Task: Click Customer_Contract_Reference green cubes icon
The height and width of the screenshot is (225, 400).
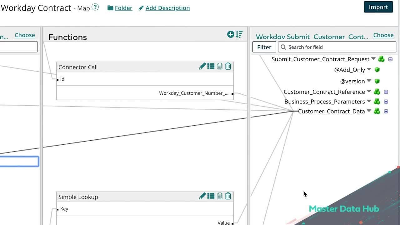Action: (x=377, y=92)
